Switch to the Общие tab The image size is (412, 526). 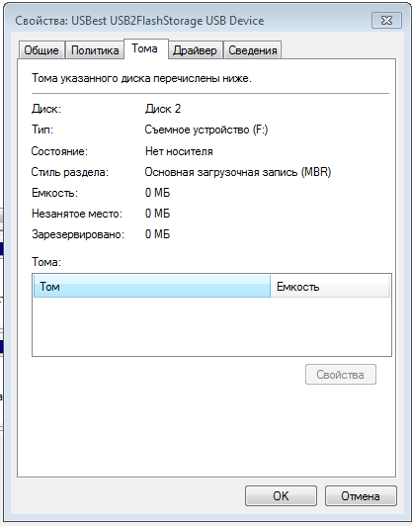coord(41,50)
